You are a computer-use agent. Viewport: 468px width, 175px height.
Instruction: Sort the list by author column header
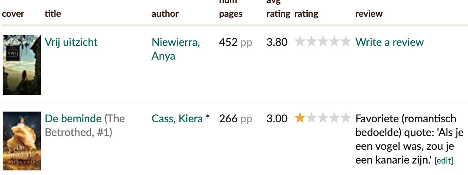coord(165,14)
